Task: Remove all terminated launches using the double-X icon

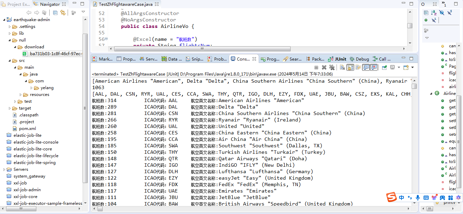Action: pos(331,67)
